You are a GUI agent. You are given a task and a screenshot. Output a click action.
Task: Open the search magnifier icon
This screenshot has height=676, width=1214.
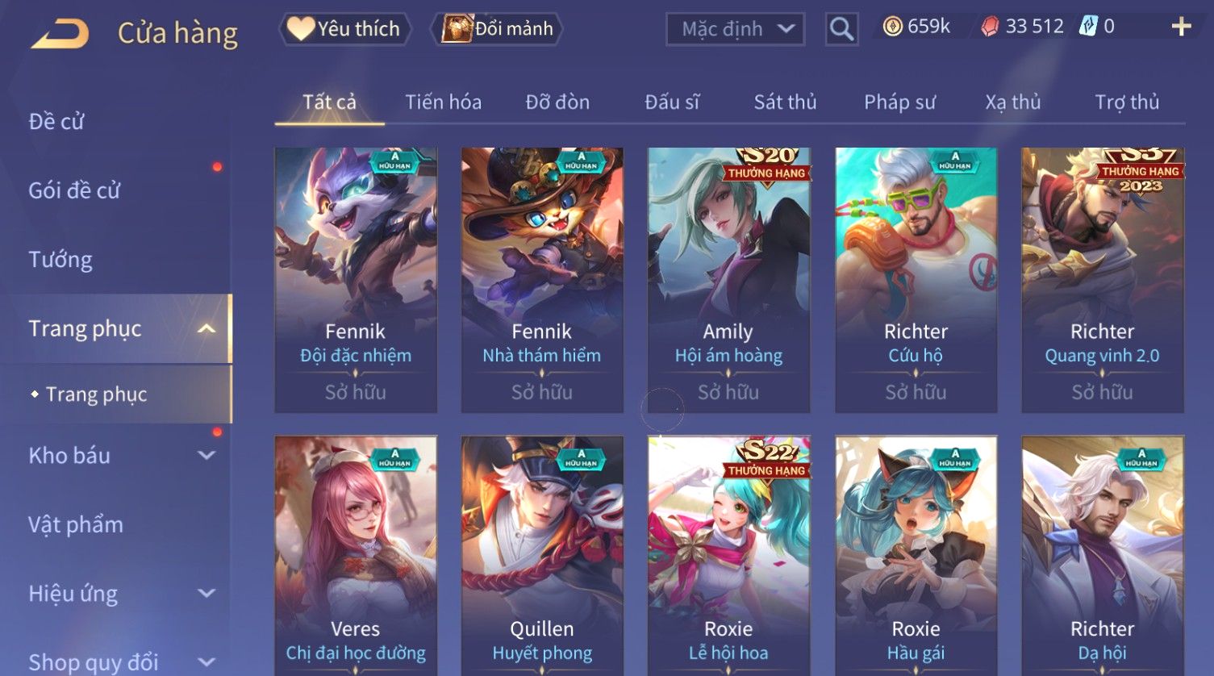pos(841,29)
